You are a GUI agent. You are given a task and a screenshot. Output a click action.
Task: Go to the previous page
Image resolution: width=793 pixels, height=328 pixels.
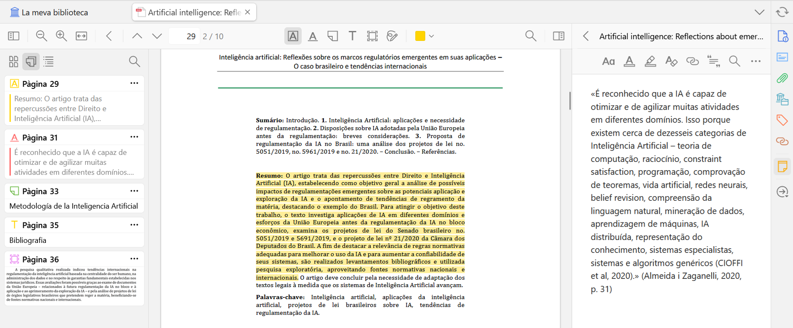click(137, 36)
